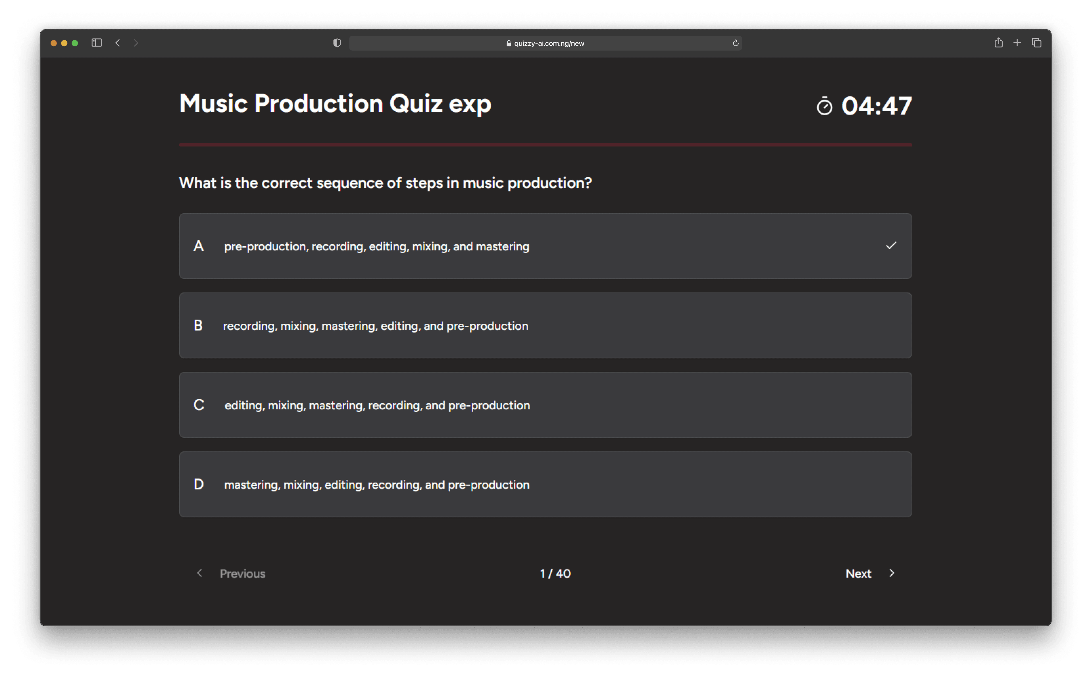Go back using browser back arrow
The height and width of the screenshot is (676, 1091).
pyautogui.click(x=118, y=43)
